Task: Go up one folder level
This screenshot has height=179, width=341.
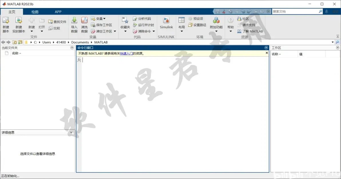Action: 14,42
